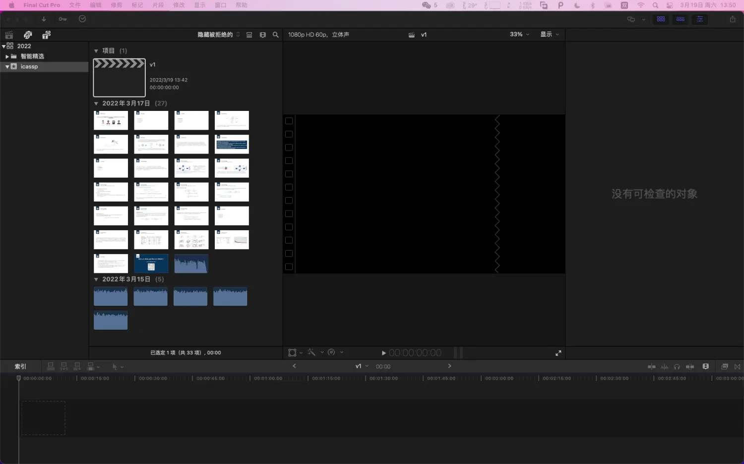Viewport: 744px width, 464px height.
Task: Toggle the browser panel visibility
Action: point(661,19)
